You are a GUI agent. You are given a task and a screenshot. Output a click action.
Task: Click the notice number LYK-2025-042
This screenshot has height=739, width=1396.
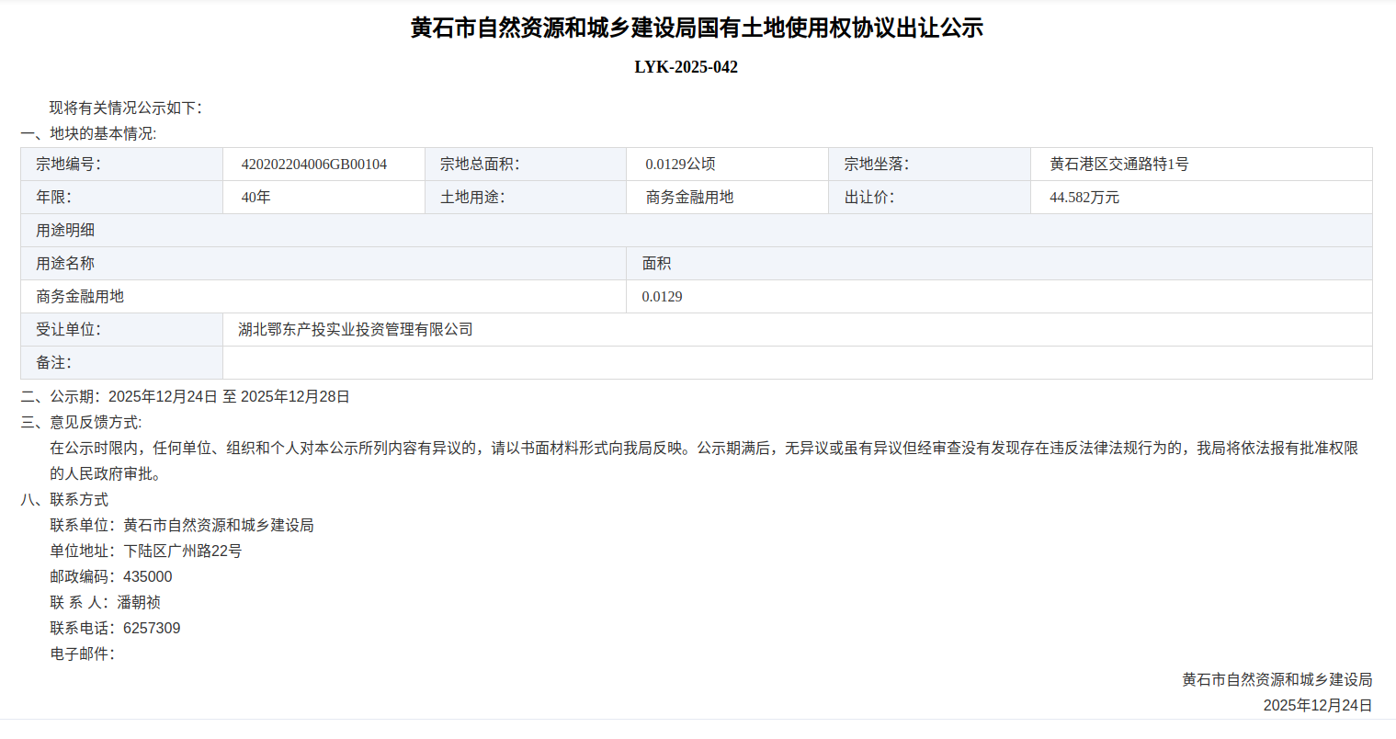tap(686, 67)
